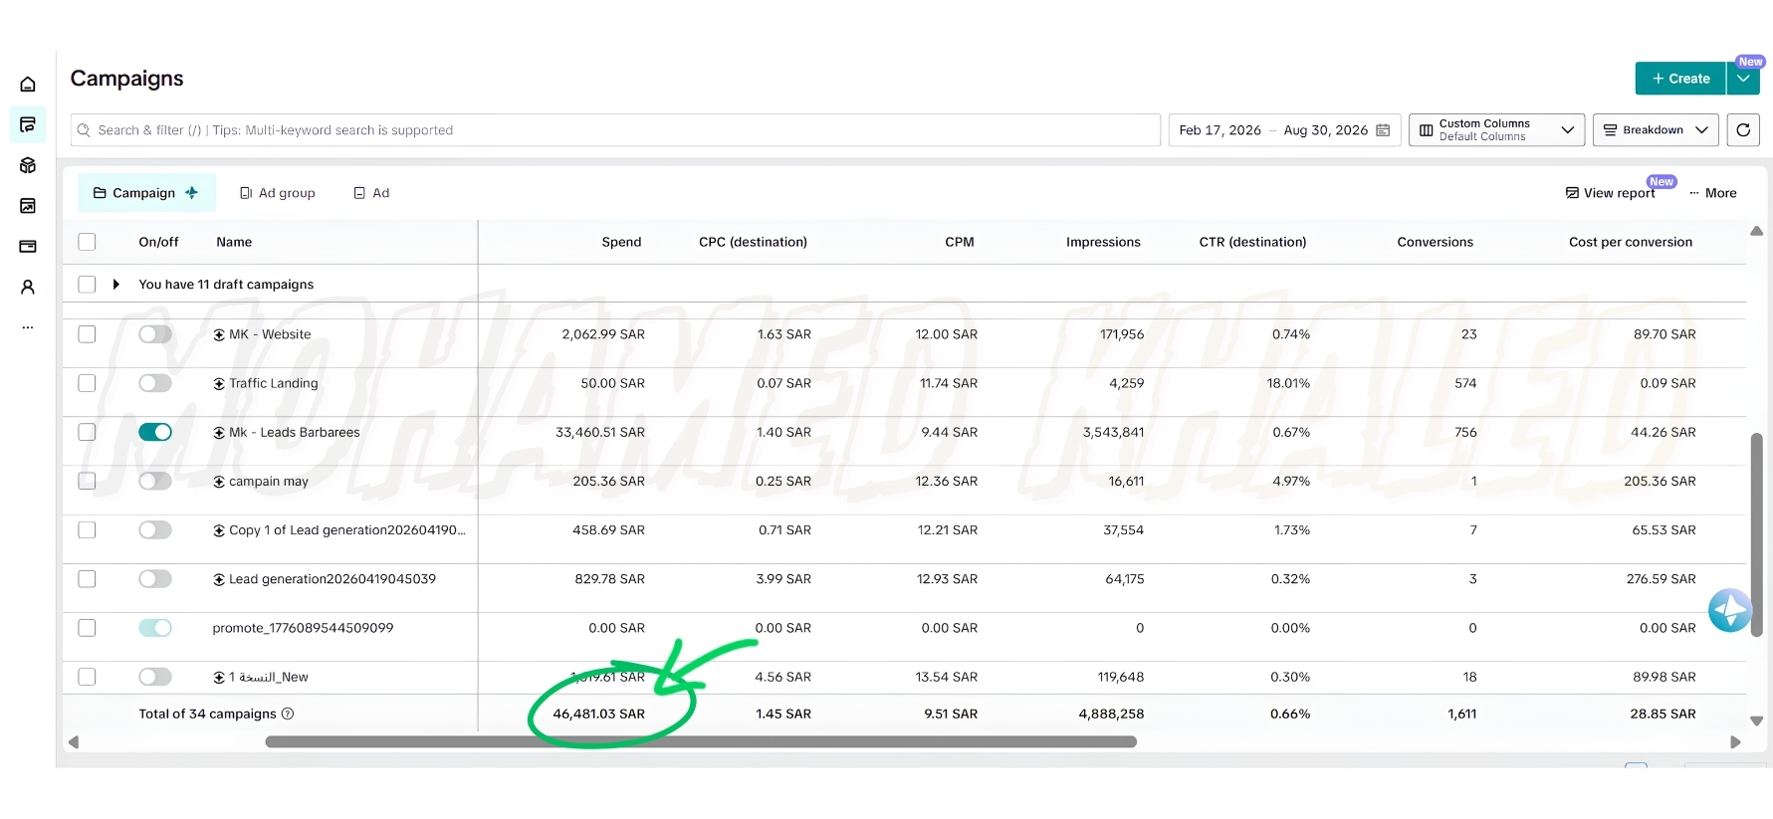The height and width of the screenshot is (819, 1773).
Task: Open the floating AI assistant star icon
Action: (1730, 610)
